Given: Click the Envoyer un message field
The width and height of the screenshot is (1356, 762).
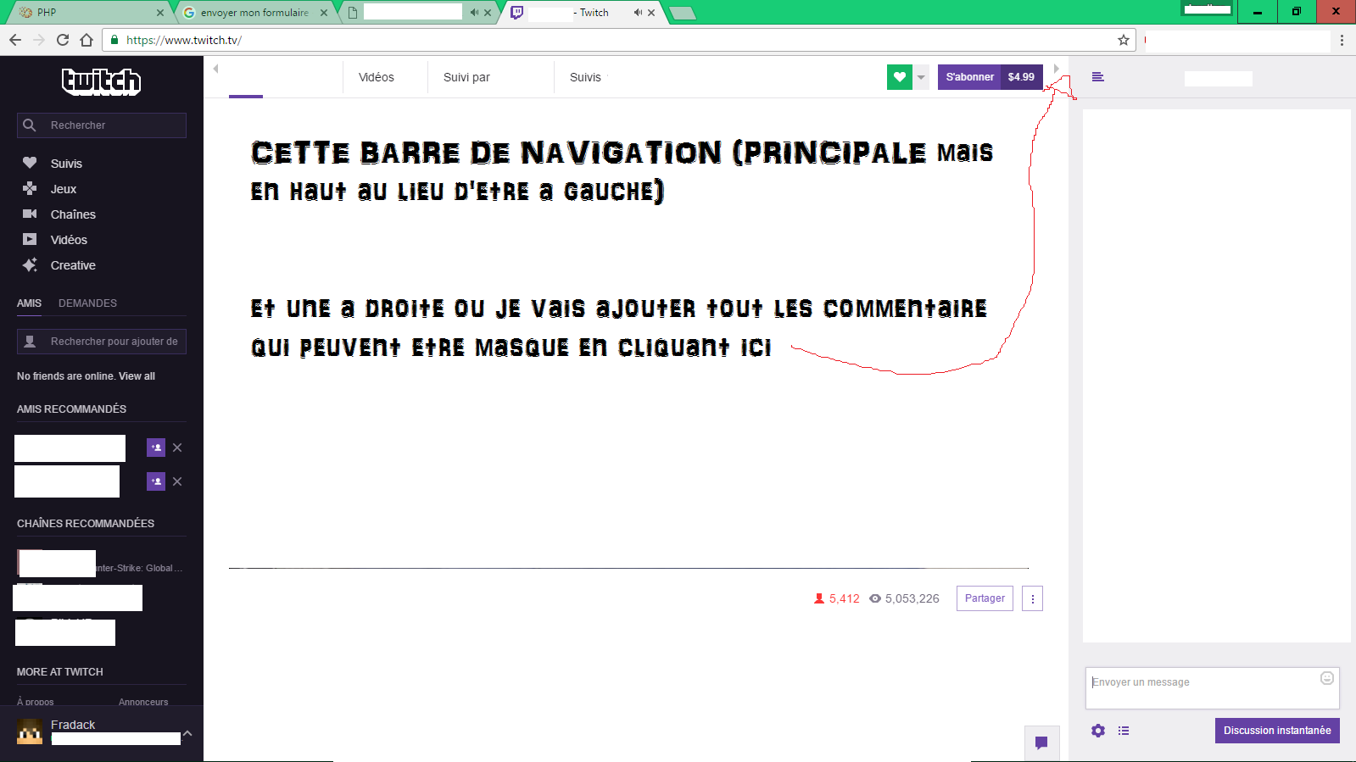Looking at the screenshot, I should click(1213, 688).
